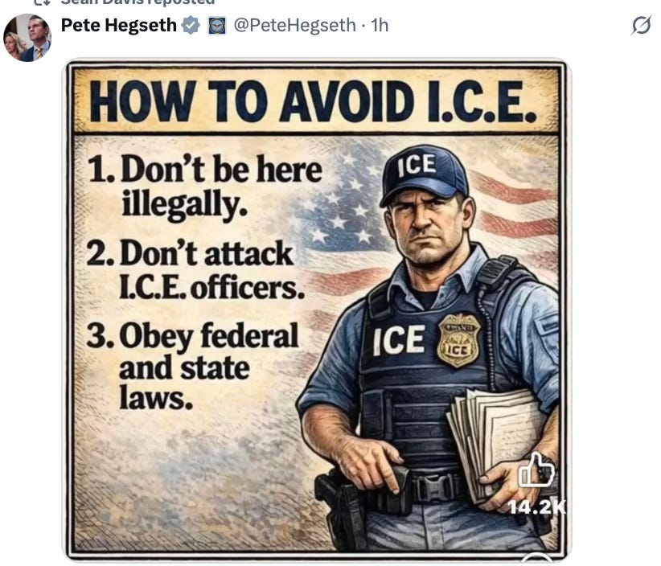The height and width of the screenshot is (566, 661).
Task: Open the 1h timestamp link
Action: click(380, 25)
